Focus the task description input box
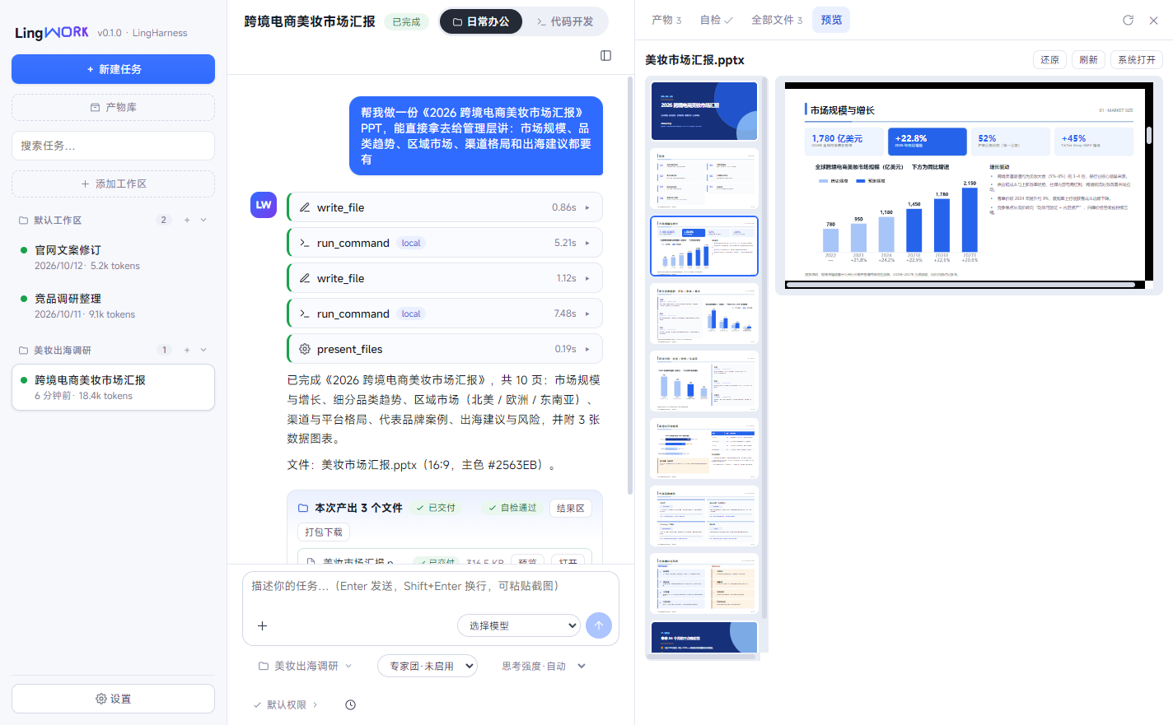The image size is (1173, 725). [x=431, y=586]
